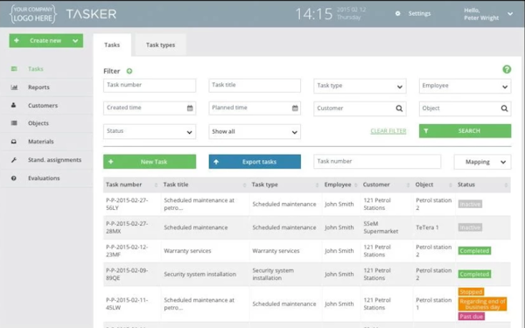This screenshot has height=328, width=525.
Task: Focus the Customer search field
Action: (360, 108)
